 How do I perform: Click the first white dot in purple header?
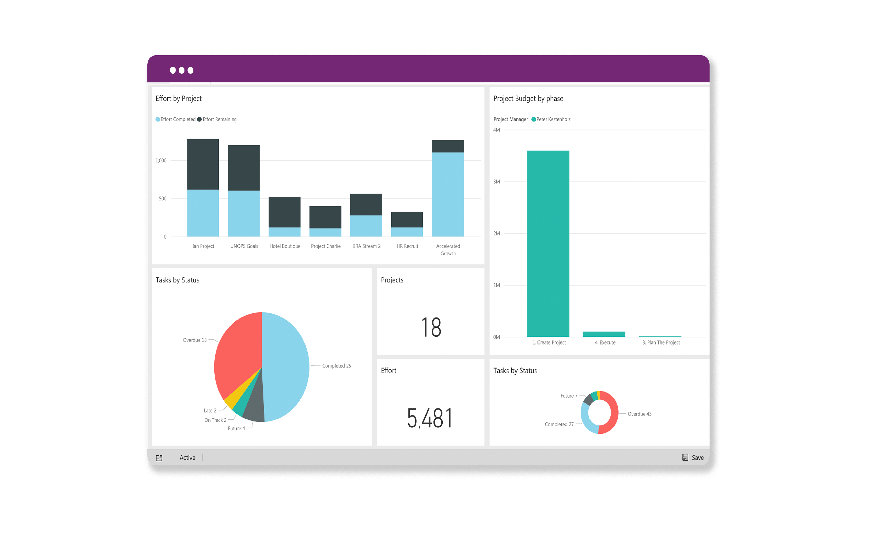click(173, 70)
